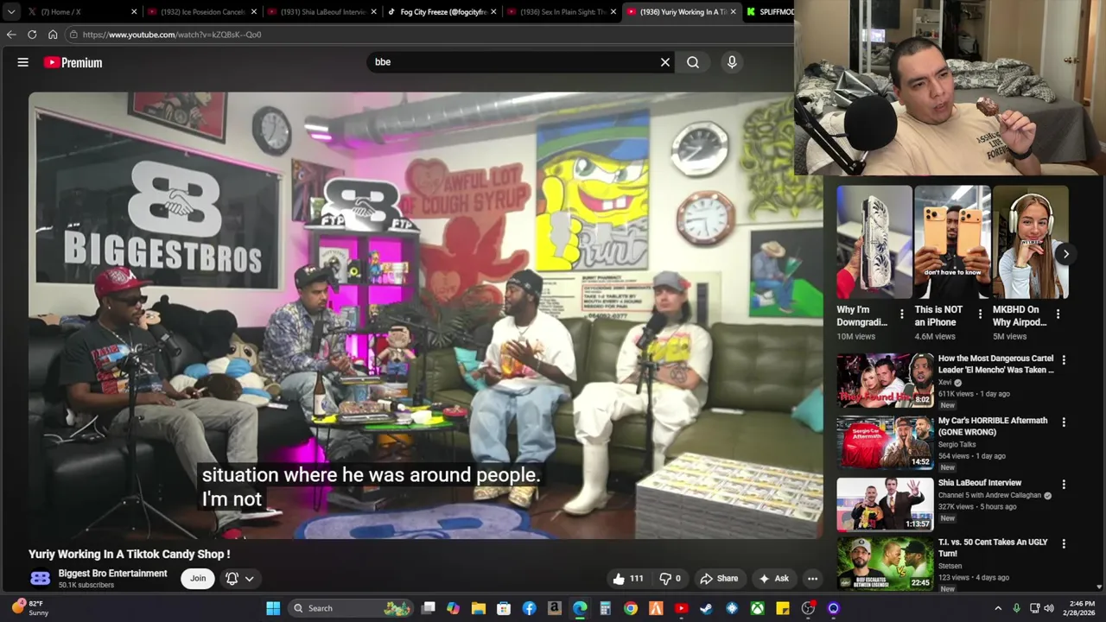Image resolution: width=1106 pixels, height=622 pixels.
Task: Open the browser tab list dropdown
Action: coord(11,12)
